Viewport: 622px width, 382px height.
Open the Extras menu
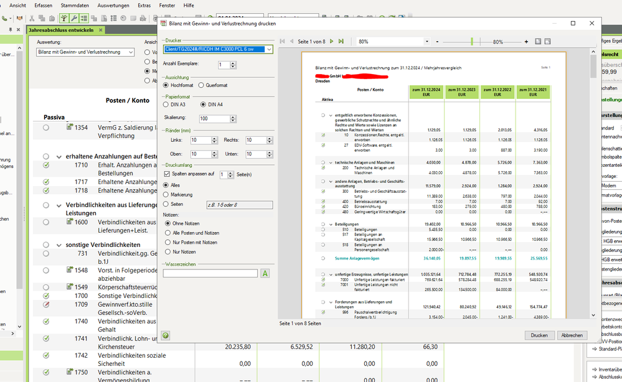click(x=144, y=6)
